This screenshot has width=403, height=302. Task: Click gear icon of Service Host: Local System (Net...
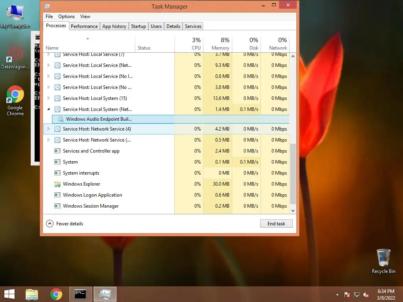pos(57,109)
